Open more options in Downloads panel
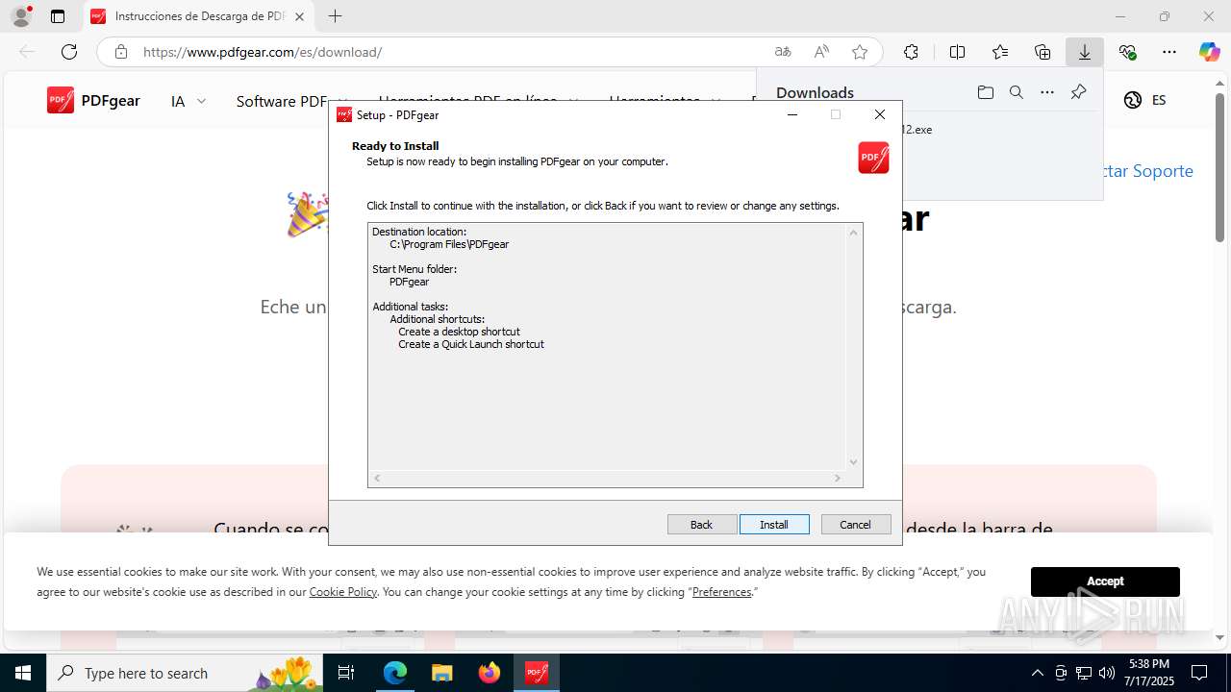The width and height of the screenshot is (1231, 692). [1047, 92]
